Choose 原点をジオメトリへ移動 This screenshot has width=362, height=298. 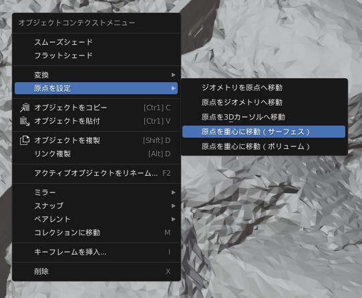pos(264,102)
